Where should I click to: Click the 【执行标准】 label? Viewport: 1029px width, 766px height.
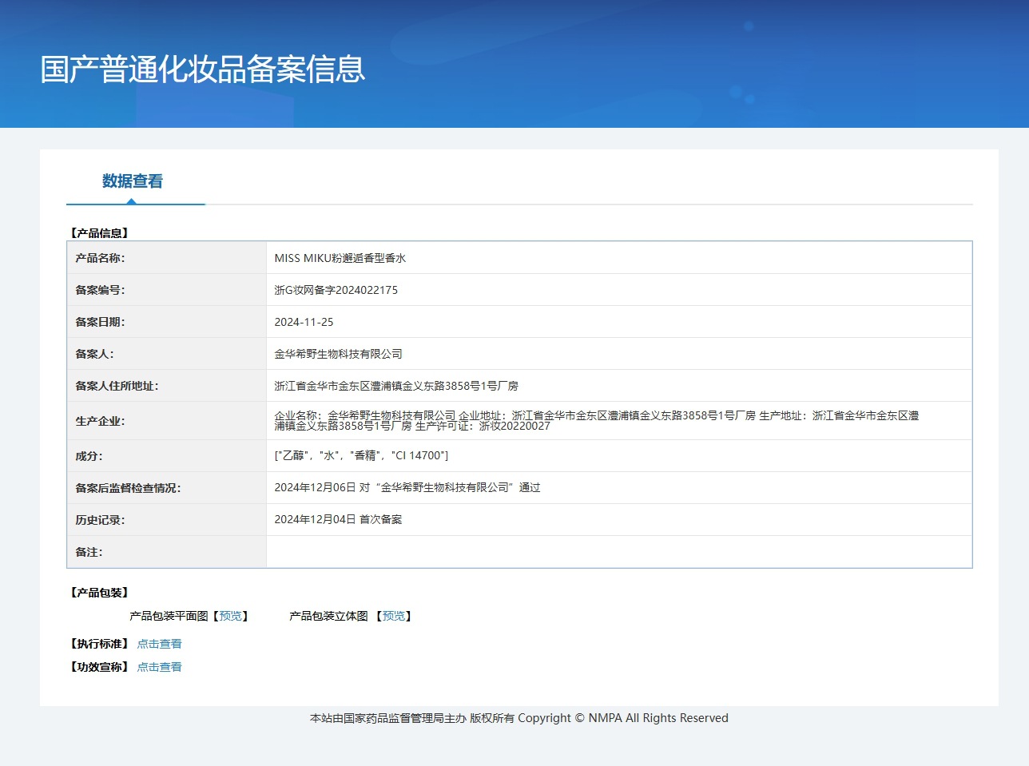point(100,644)
